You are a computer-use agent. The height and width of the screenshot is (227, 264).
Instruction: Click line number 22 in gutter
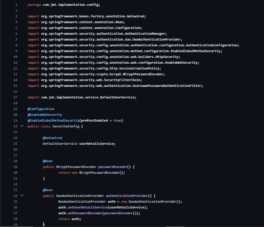tap(15, 126)
